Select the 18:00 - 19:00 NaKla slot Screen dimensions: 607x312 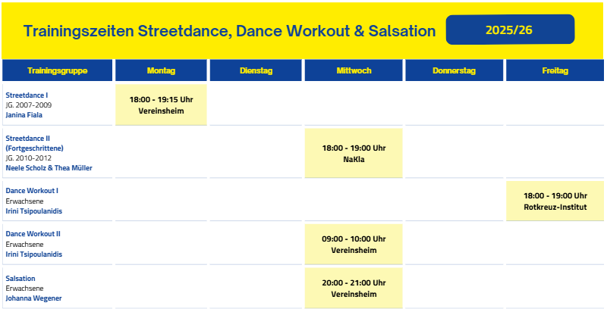tap(354, 153)
